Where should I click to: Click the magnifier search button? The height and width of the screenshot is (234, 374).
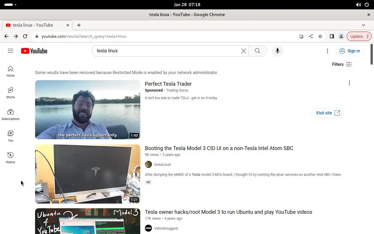click(x=257, y=51)
